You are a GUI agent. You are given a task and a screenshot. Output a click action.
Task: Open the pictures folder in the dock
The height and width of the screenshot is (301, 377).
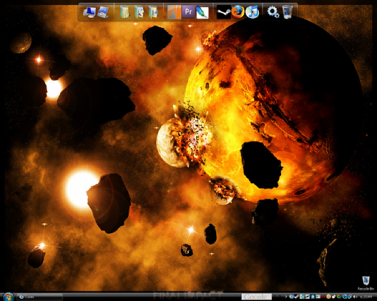[x=139, y=12]
